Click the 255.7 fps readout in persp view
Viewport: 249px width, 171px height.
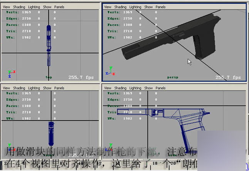point(228,77)
